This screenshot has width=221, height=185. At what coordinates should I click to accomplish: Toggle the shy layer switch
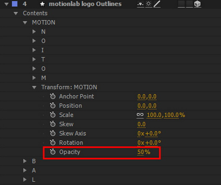[x=140, y=4]
